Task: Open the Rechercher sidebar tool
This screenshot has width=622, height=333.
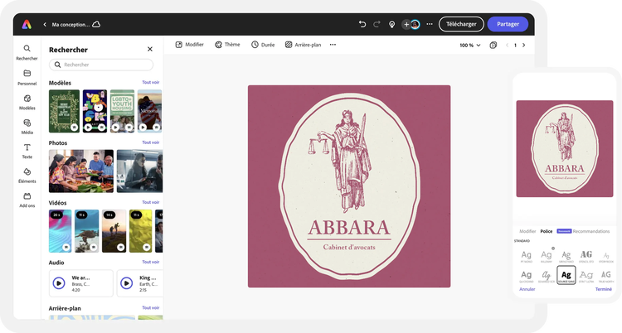Action: [27, 52]
